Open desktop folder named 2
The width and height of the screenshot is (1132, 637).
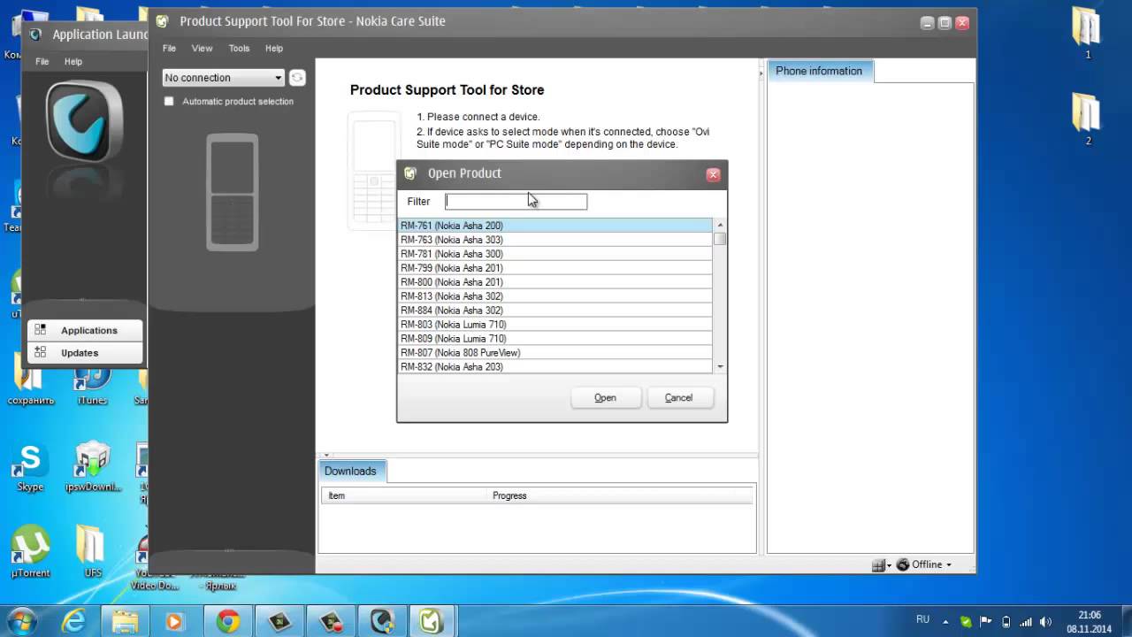point(1087,119)
